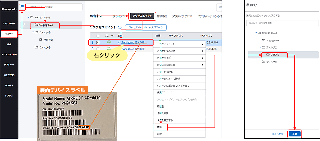The image size is (320, 141).
Task: Check the checkbox for Panasonic_80:1D:3F row
Action: tap(98, 49)
